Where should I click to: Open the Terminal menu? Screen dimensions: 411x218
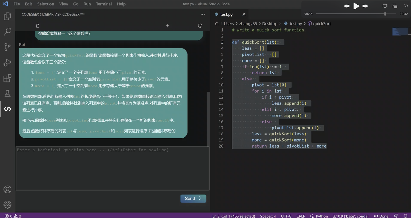(x=103, y=4)
